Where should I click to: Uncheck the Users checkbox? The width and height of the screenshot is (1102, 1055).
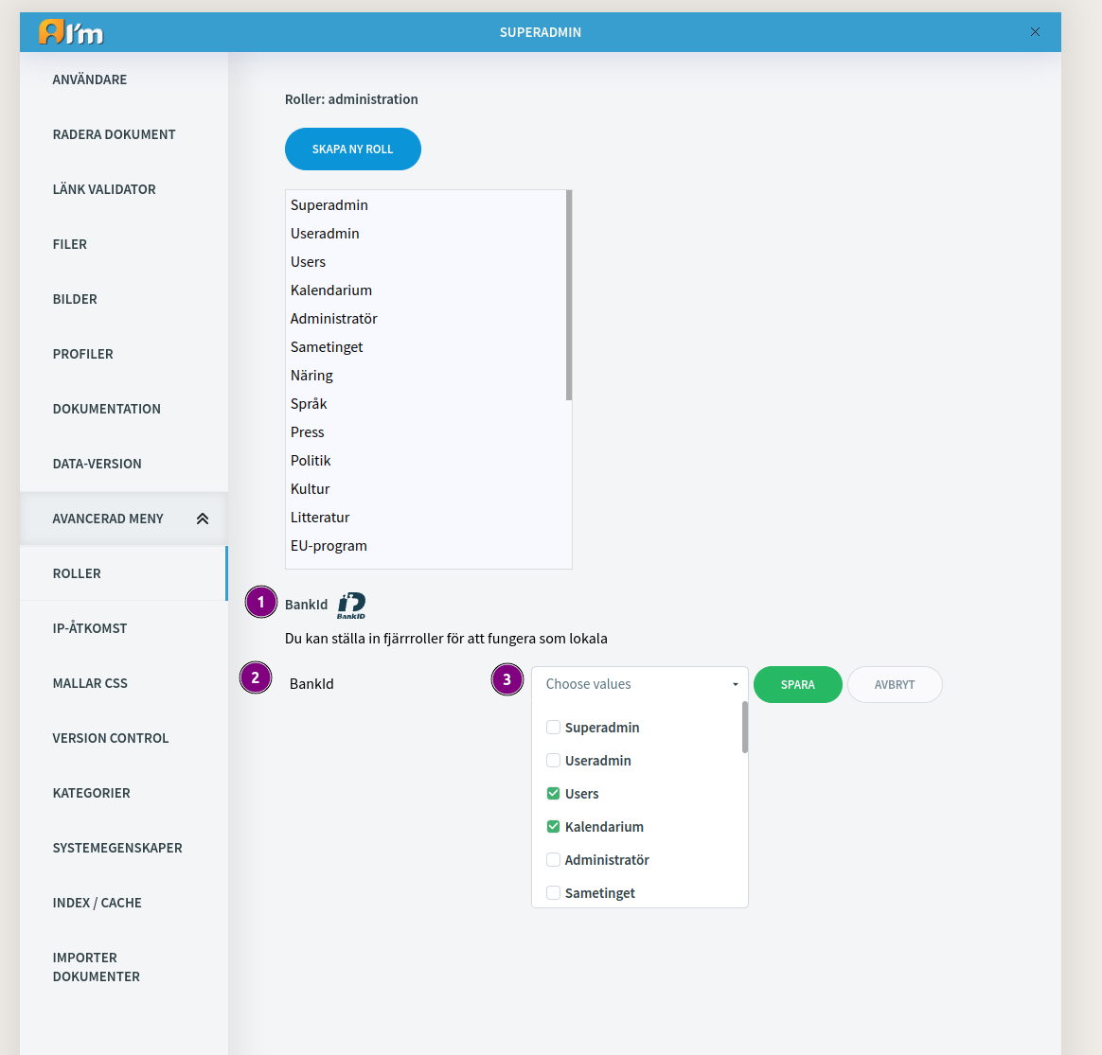coord(553,794)
